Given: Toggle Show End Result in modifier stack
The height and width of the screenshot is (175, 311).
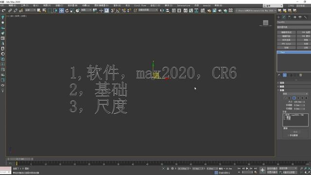Looking at the screenshot, I should [x=285, y=75].
